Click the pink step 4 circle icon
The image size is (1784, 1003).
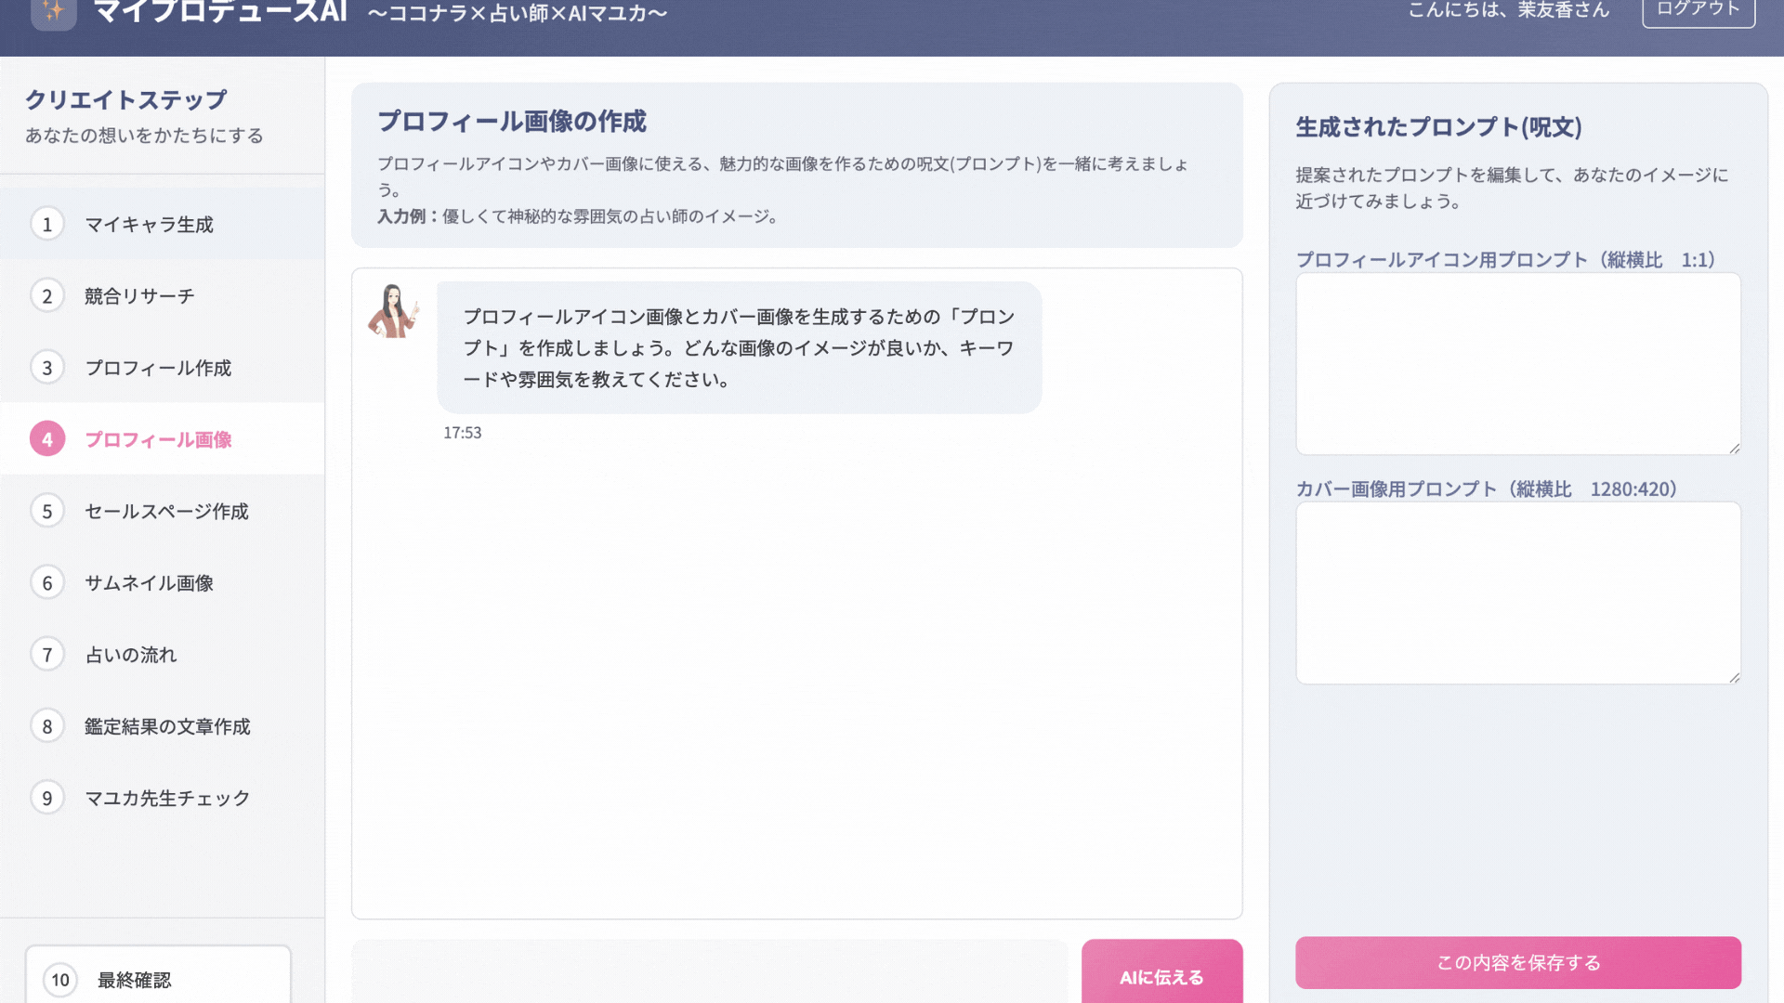coord(47,439)
